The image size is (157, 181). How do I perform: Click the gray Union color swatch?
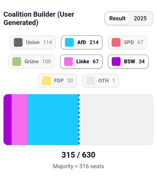18,42
